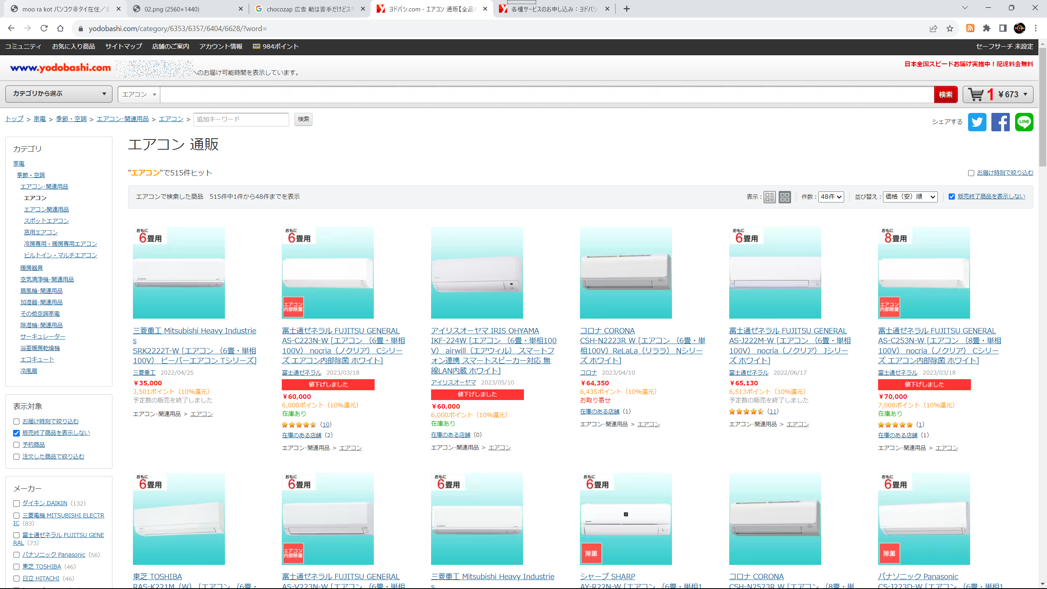Filter by maker パナソニック Panasonic

pyautogui.click(x=16, y=555)
